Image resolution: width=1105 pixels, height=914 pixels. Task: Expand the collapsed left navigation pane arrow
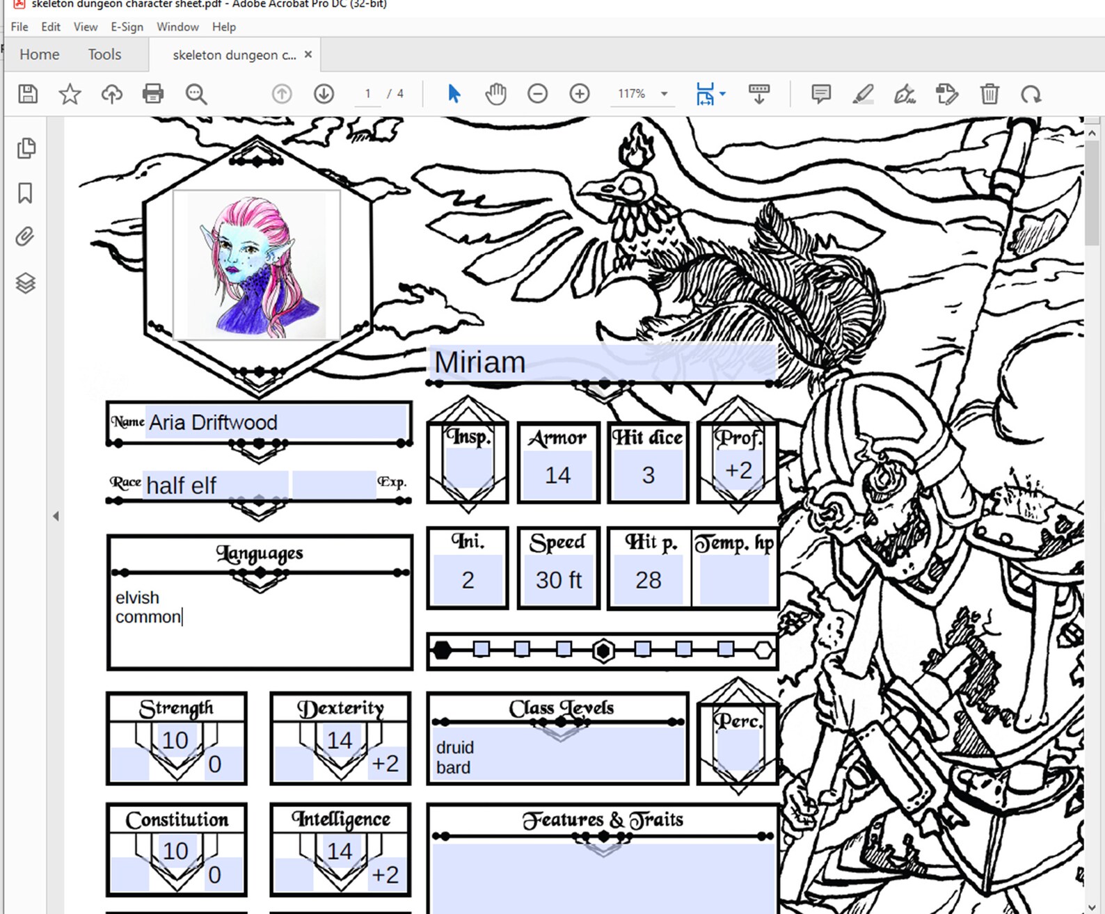[x=56, y=516]
